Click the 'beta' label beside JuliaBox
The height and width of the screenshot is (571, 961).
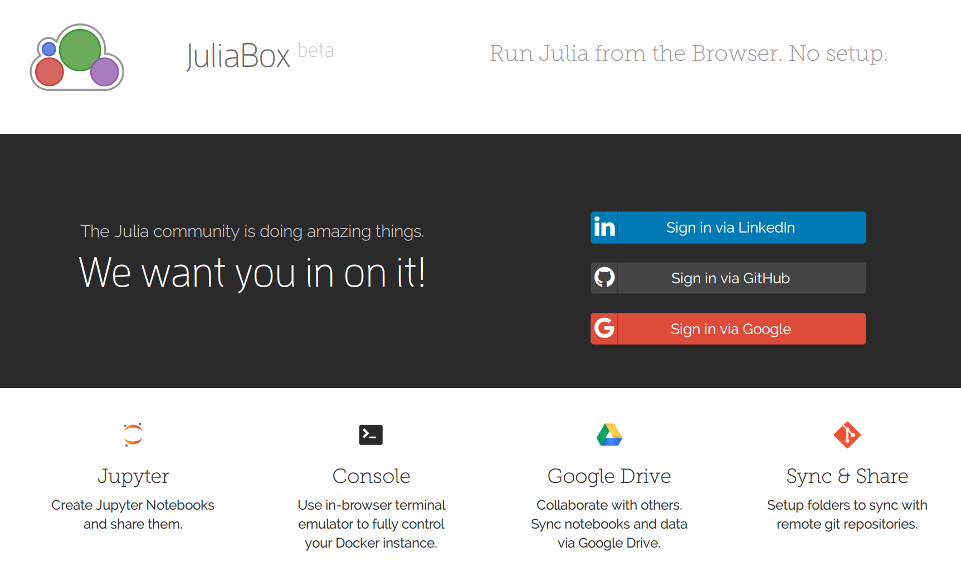[316, 51]
